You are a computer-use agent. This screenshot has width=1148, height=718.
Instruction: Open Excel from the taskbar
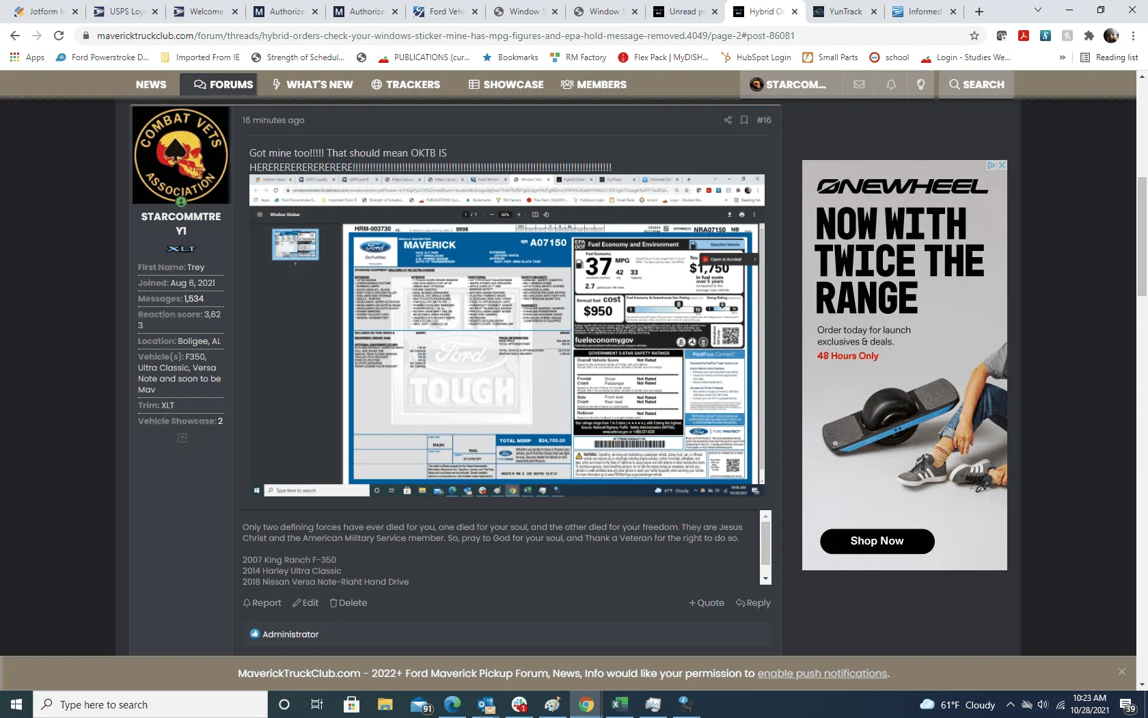pos(620,704)
